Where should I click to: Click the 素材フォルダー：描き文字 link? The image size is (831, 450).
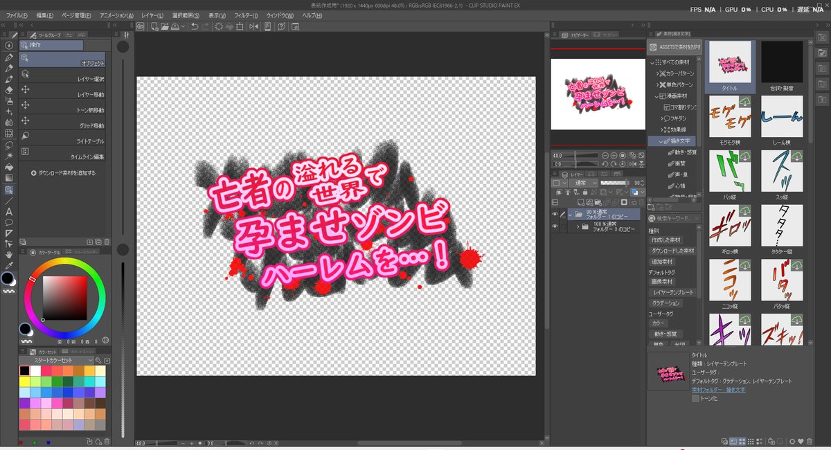click(719, 390)
